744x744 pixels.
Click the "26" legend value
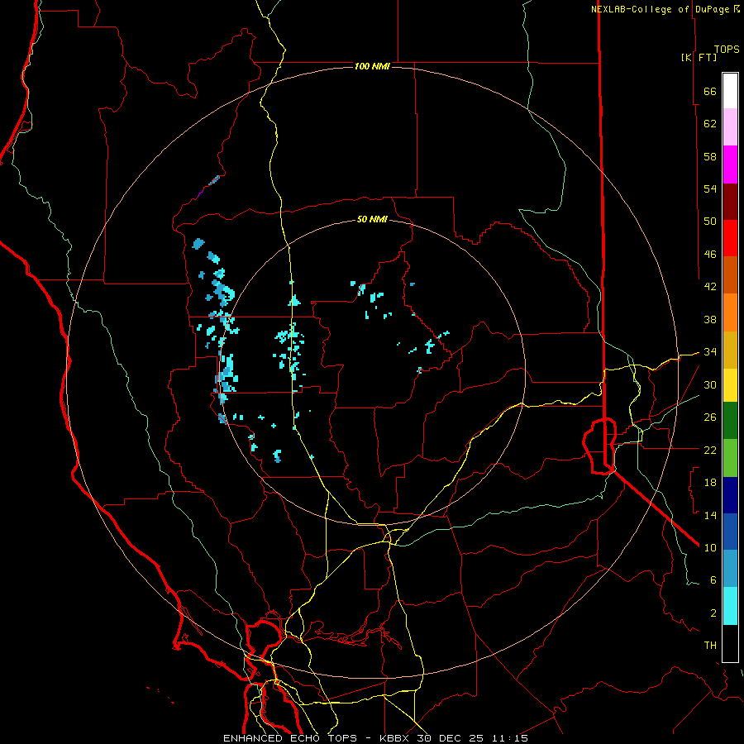(x=710, y=417)
